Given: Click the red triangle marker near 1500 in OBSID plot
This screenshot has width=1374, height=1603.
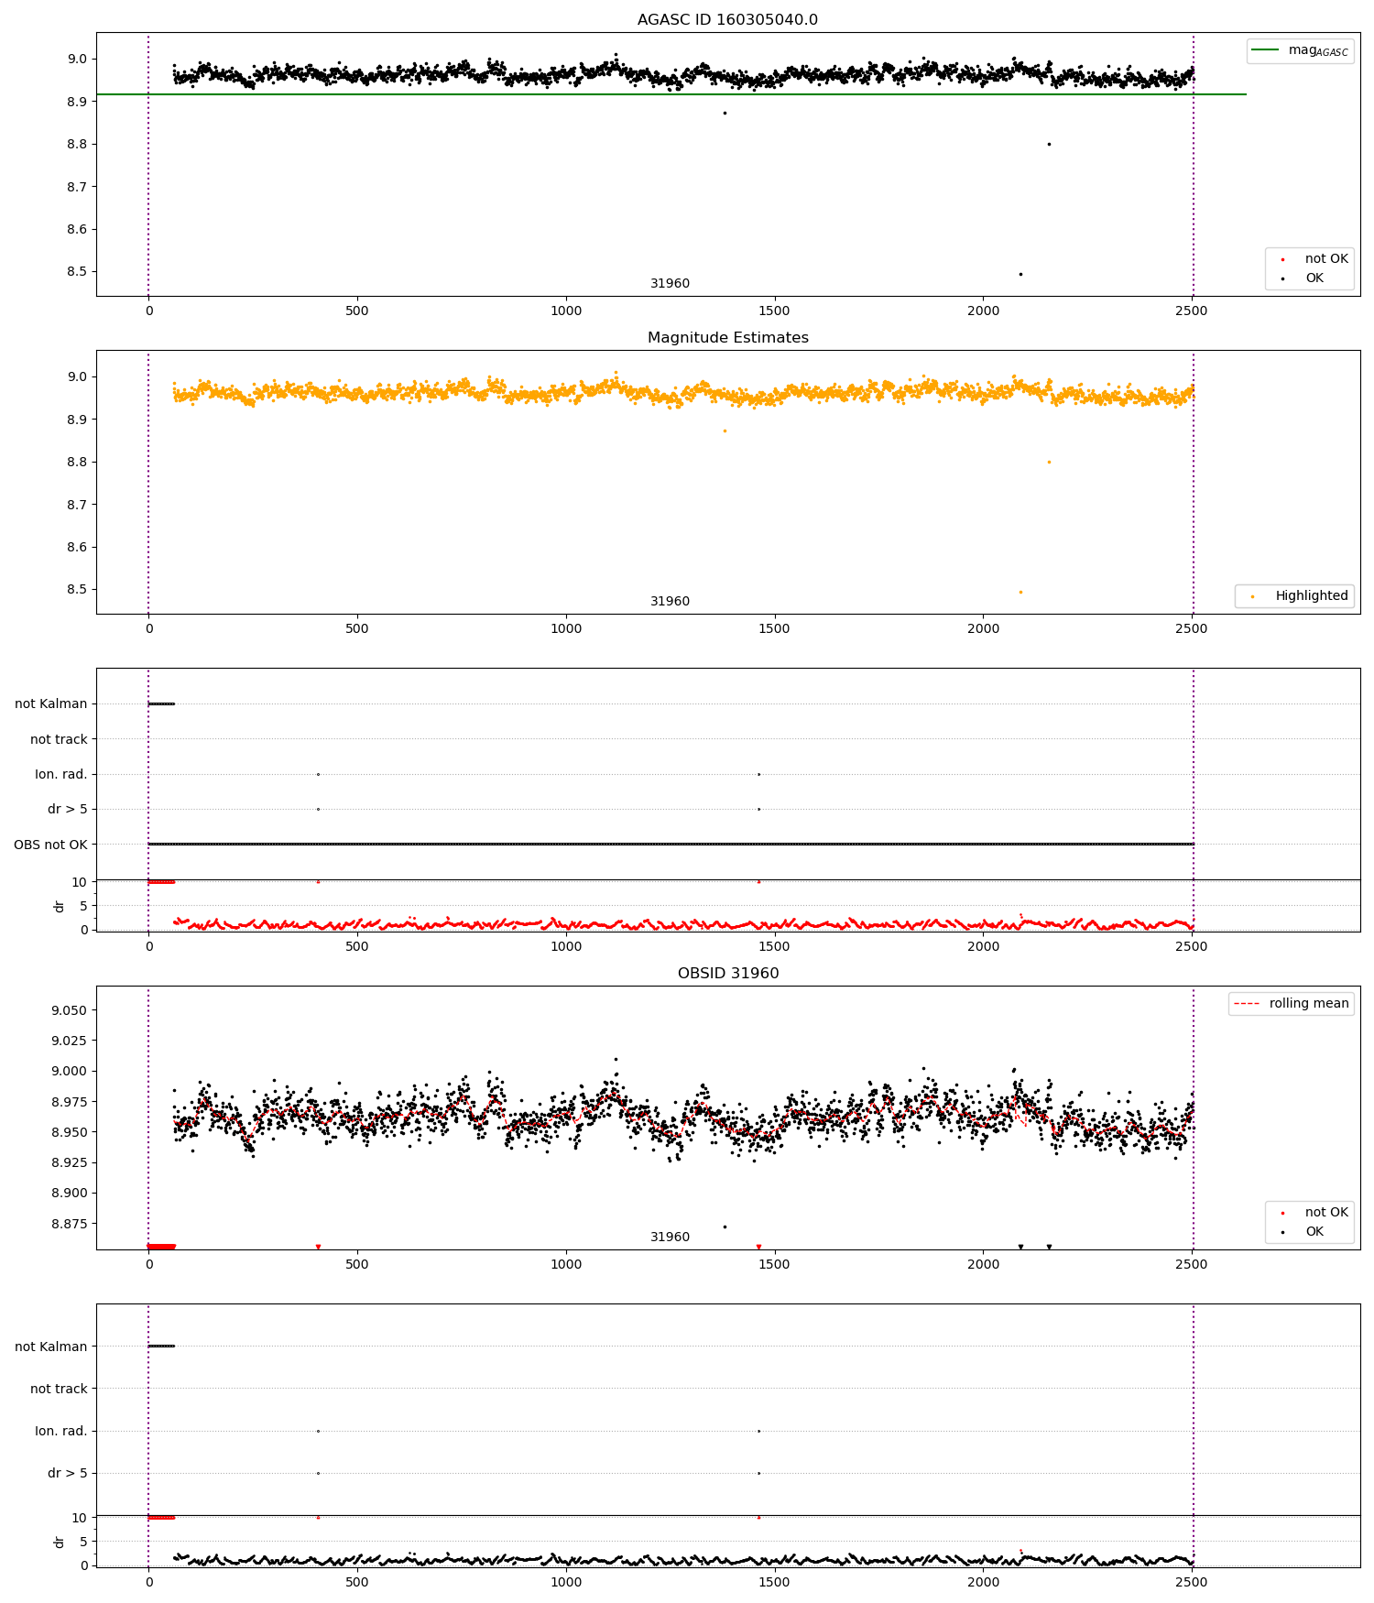Looking at the screenshot, I should tap(758, 1247).
